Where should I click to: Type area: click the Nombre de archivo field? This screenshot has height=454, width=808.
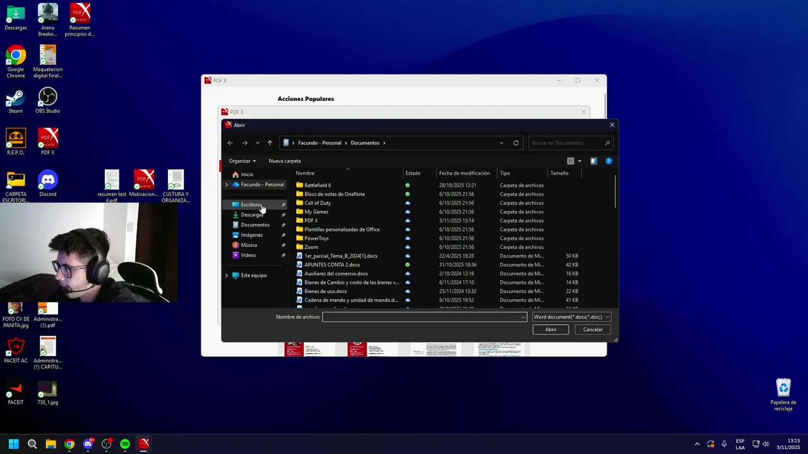click(x=424, y=317)
